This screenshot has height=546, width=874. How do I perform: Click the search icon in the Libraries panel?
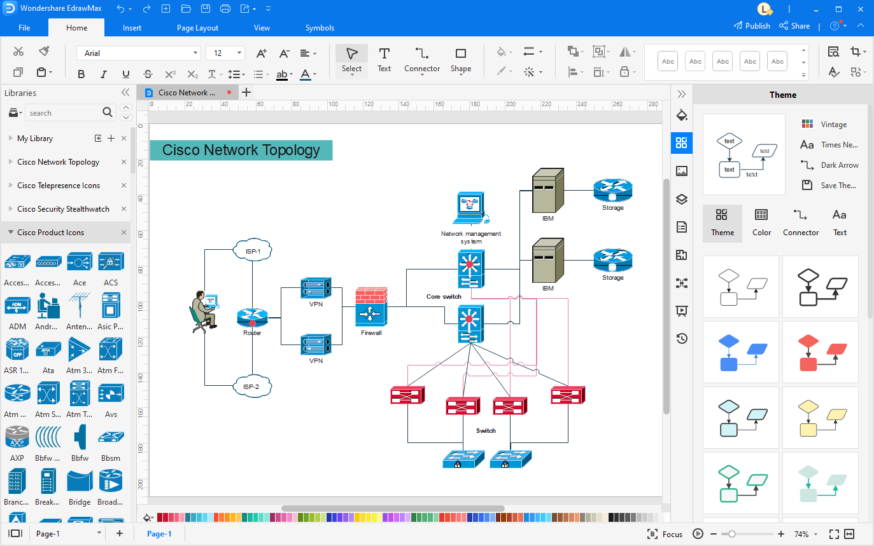click(x=108, y=112)
